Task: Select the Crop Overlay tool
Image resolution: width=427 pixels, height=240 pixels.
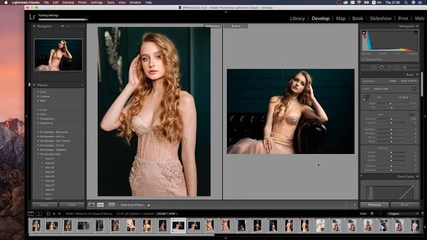Action: tap(366, 67)
